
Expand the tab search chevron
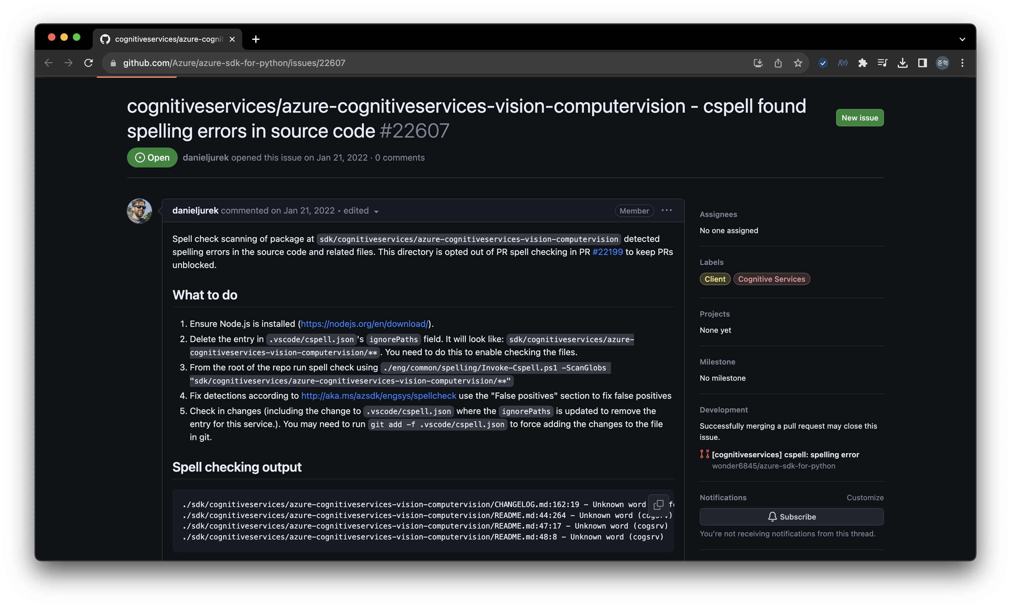tap(962, 39)
